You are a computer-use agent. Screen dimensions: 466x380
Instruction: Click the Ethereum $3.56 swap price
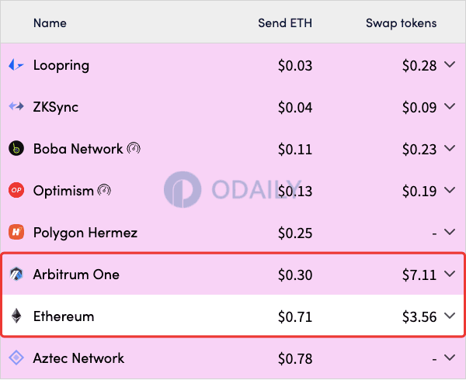[x=419, y=316]
